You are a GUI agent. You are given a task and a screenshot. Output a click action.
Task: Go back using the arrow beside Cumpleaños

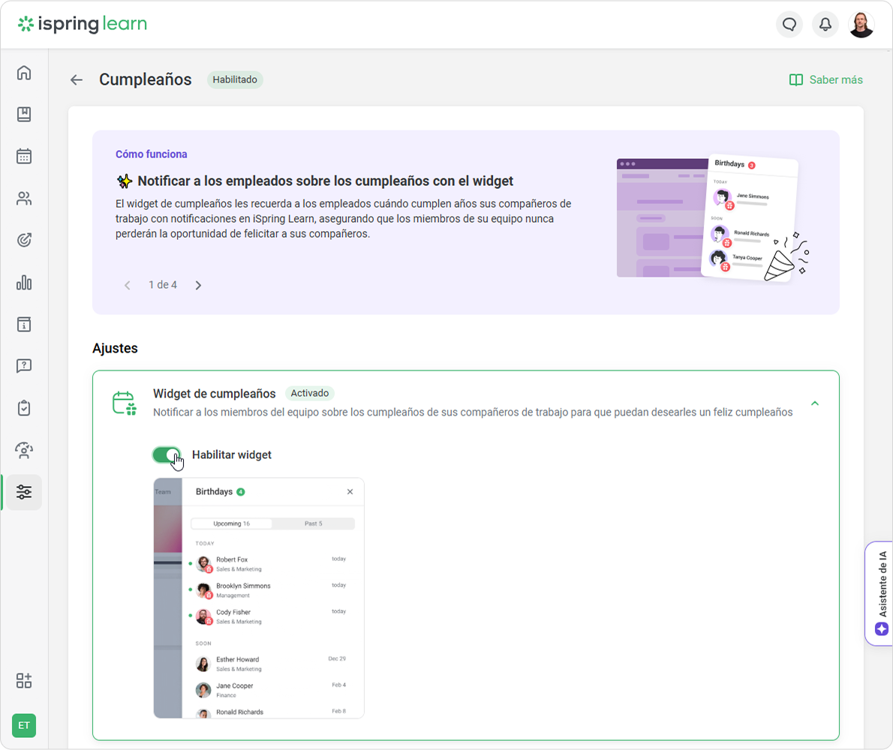[x=77, y=79]
